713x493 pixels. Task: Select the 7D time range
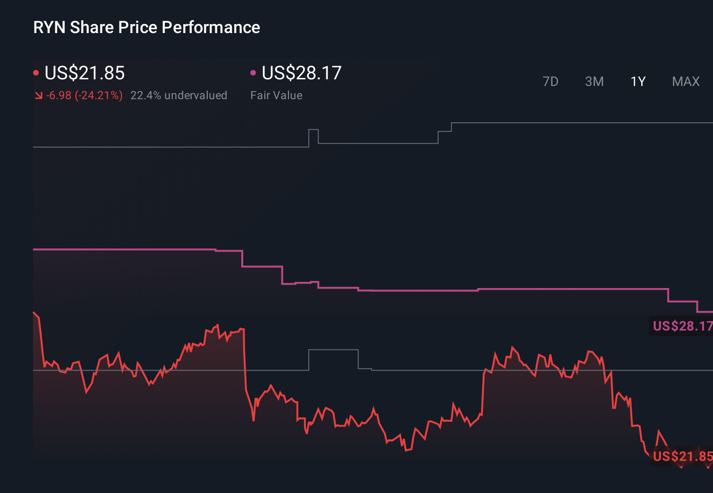(x=551, y=81)
